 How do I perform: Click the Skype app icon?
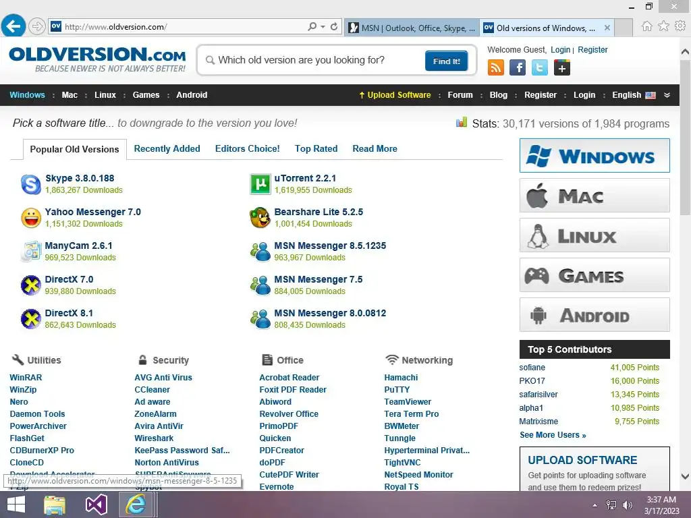pos(31,184)
